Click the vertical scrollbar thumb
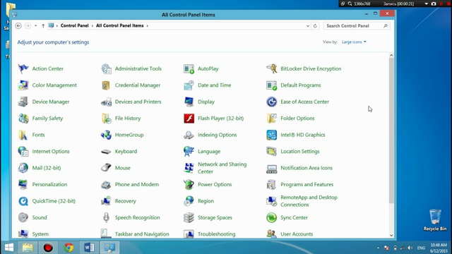The width and height of the screenshot is (452, 254). point(391,130)
